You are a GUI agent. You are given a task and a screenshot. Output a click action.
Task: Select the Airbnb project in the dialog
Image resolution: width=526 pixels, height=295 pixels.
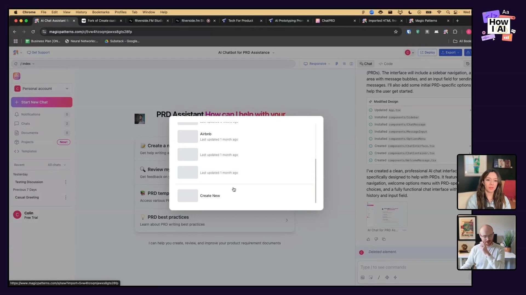click(244, 137)
